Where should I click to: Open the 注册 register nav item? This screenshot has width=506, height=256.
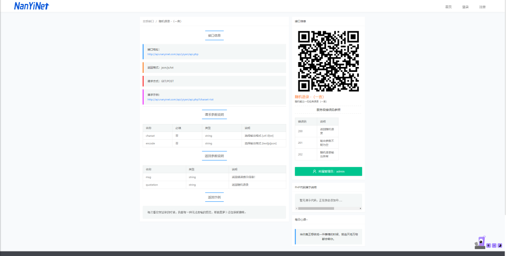482,7
